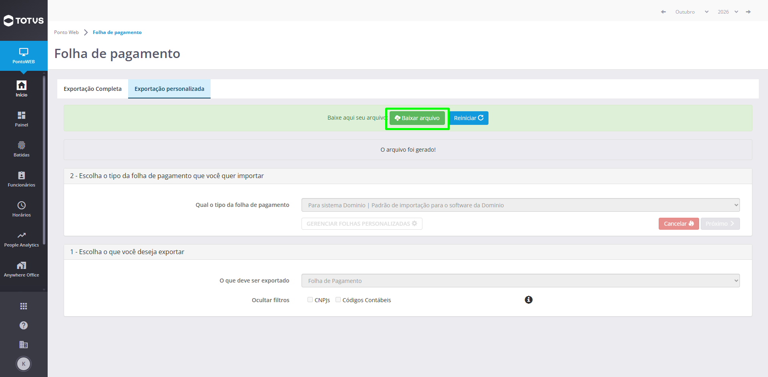Click the info icon near filters
768x377 pixels.
click(529, 300)
